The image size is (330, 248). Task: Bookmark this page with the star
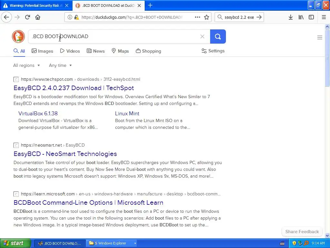click(x=207, y=17)
